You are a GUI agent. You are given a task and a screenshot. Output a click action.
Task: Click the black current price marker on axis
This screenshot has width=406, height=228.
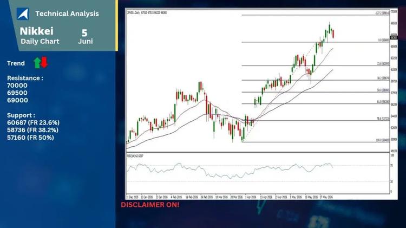click(x=394, y=38)
